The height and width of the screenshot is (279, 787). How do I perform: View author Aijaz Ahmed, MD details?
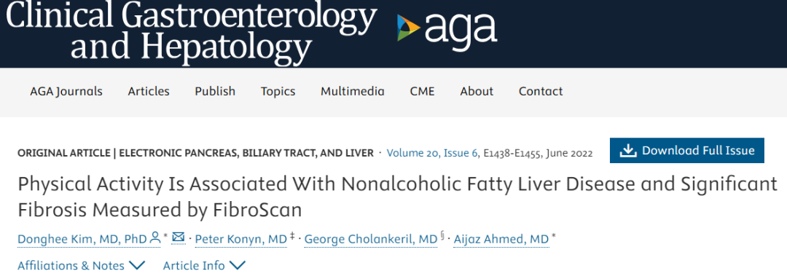(501, 240)
